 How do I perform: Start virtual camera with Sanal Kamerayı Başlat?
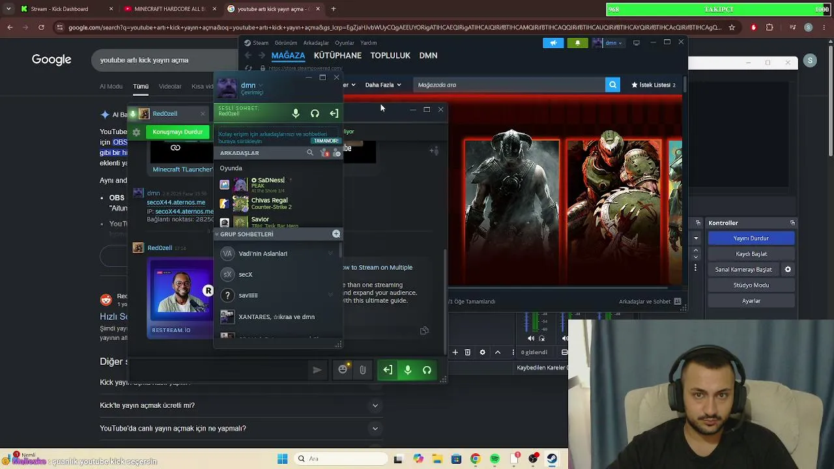(x=743, y=270)
